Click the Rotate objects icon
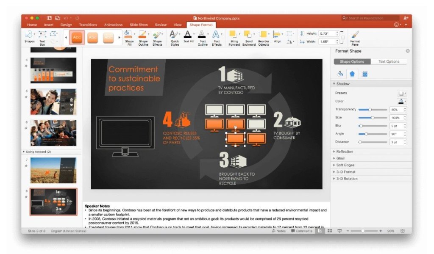Screen dimensions: 434x254 289,42
